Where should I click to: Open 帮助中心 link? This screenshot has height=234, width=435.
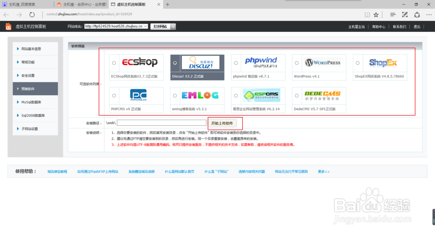point(379,27)
